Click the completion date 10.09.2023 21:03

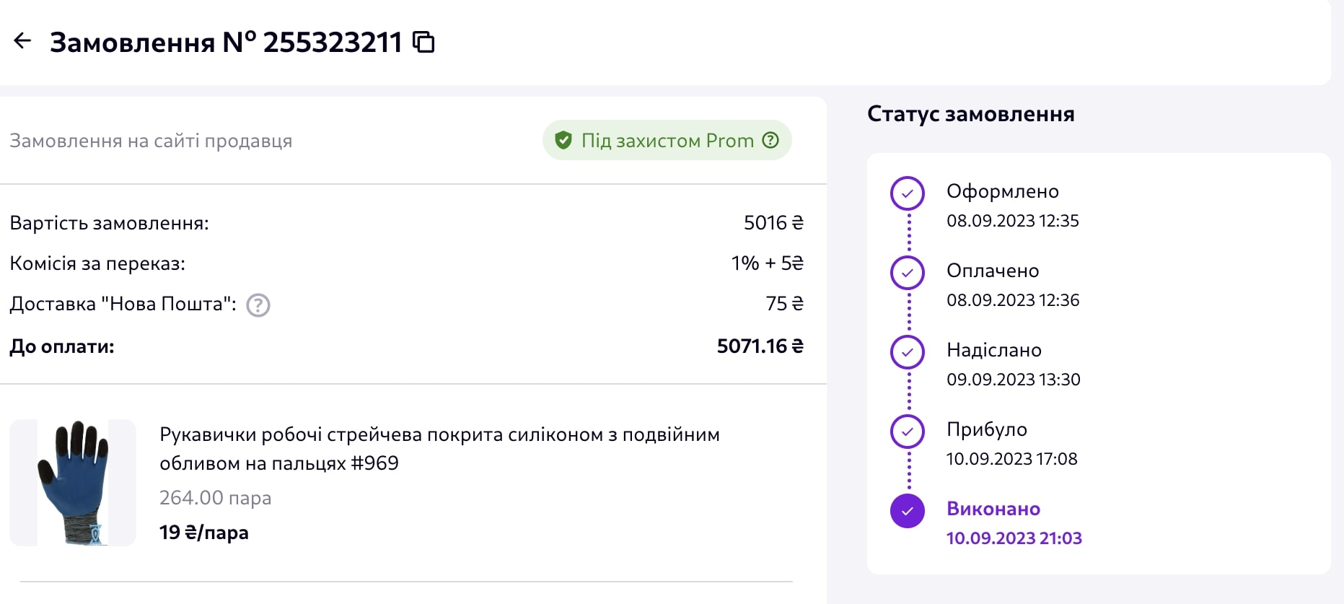point(1014,538)
